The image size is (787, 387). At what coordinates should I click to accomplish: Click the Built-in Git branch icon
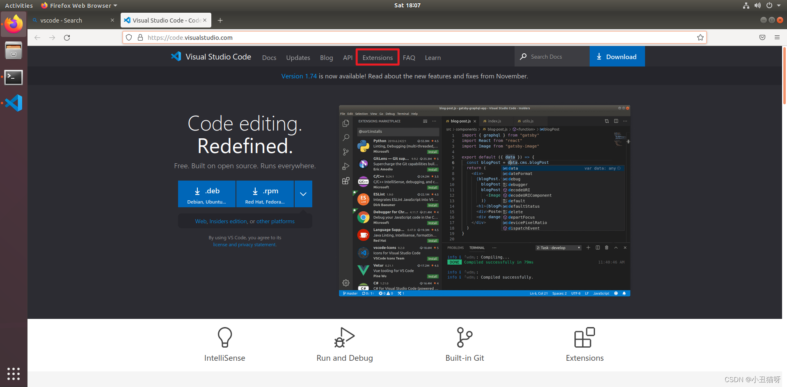pos(464,337)
